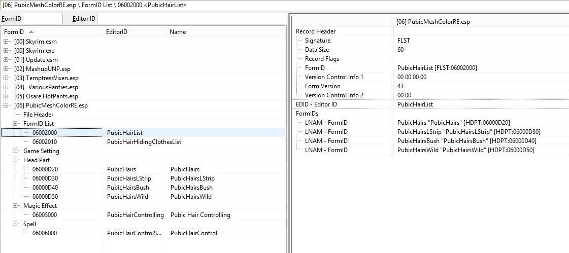Click the PubicHairList [FLST:06002000] value
569x253 pixels.
coord(437,68)
